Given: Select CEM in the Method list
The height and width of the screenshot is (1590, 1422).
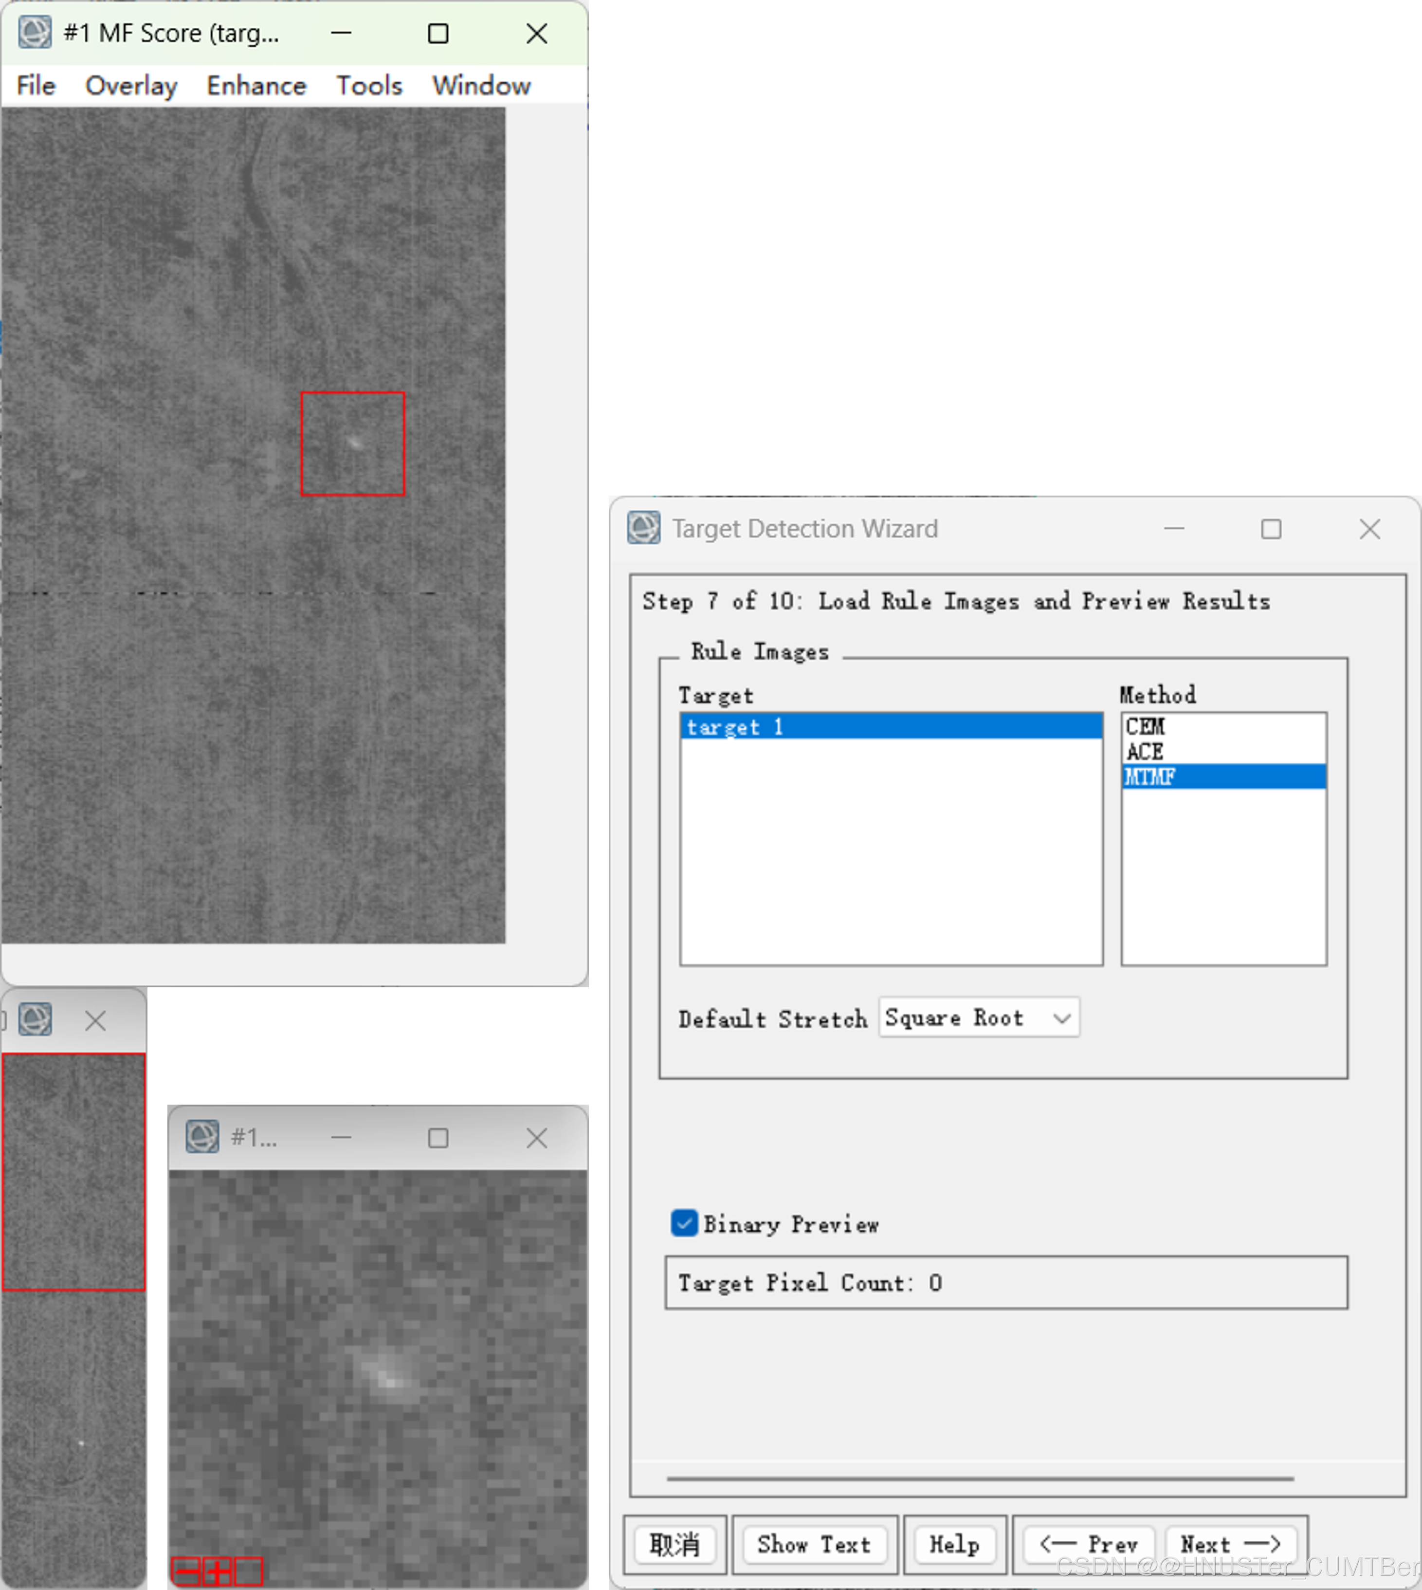Looking at the screenshot, I should [1146, 726].
